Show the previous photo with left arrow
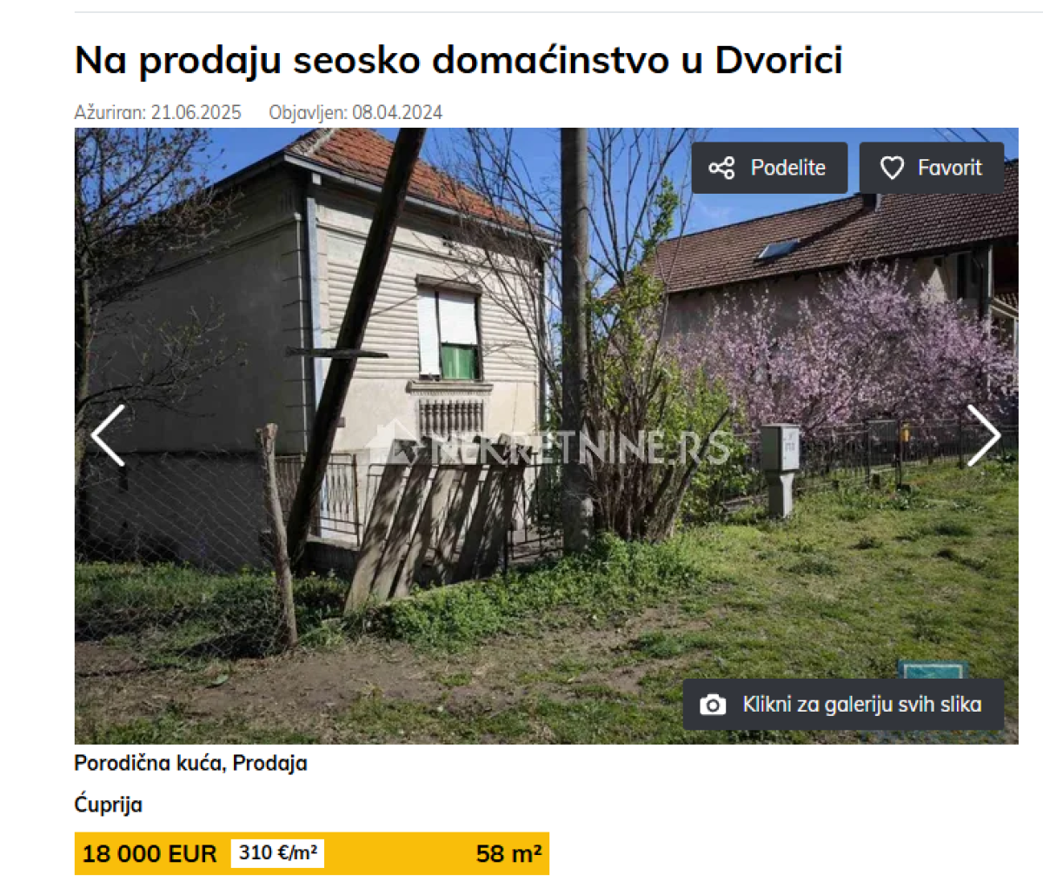 [x=109, y=435]
